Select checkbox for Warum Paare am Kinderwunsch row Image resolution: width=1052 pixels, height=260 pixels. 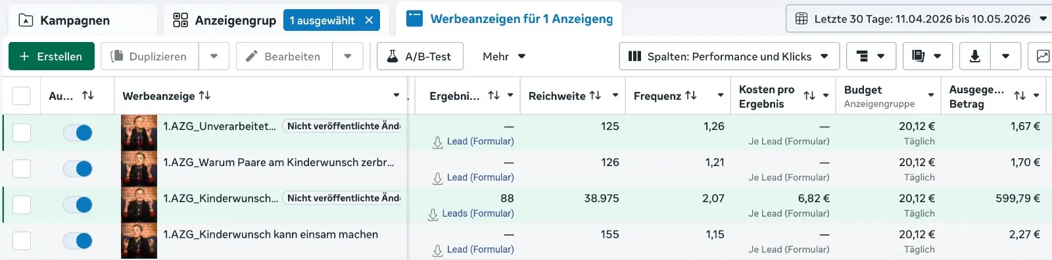[x=21, y=169]
